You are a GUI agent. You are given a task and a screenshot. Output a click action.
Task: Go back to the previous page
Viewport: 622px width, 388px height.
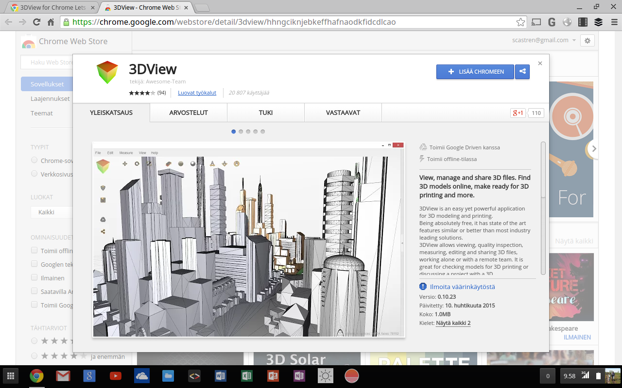(x=8, y=22)
